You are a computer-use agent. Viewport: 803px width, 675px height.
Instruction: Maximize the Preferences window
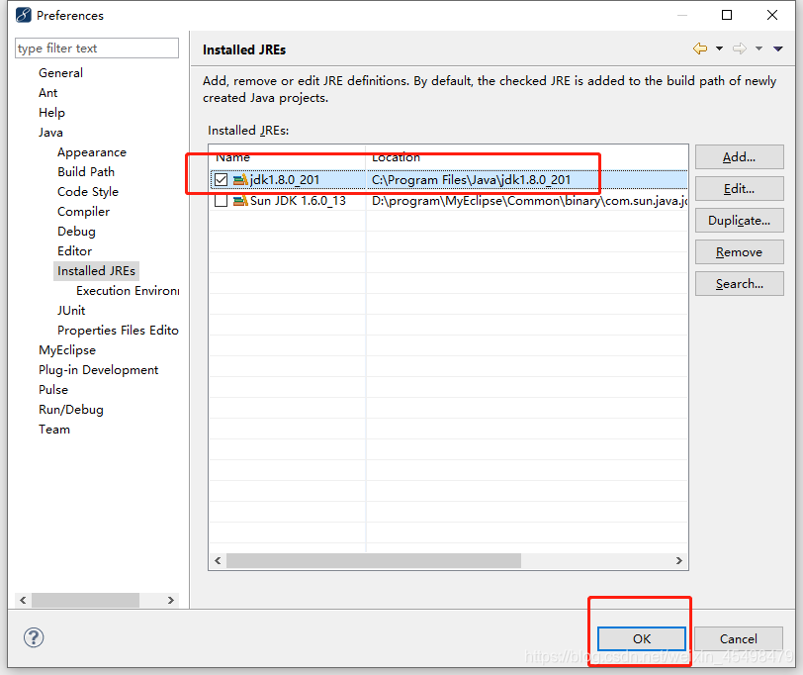point(727,15)
